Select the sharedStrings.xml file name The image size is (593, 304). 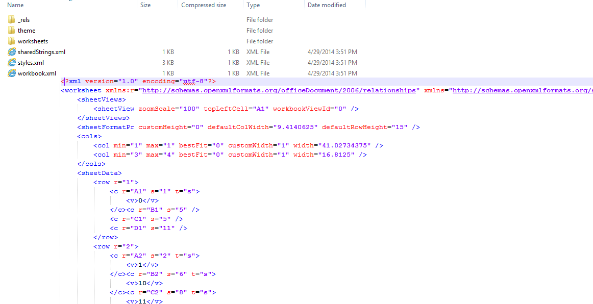(42, 52)
